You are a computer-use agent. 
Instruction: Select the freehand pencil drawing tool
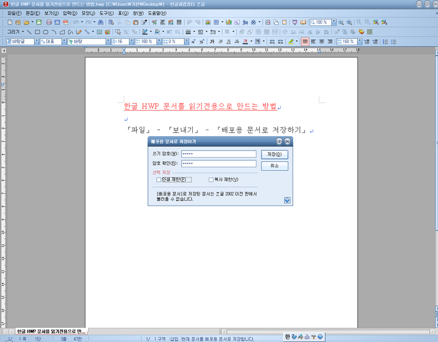click(x=79, y=32)
